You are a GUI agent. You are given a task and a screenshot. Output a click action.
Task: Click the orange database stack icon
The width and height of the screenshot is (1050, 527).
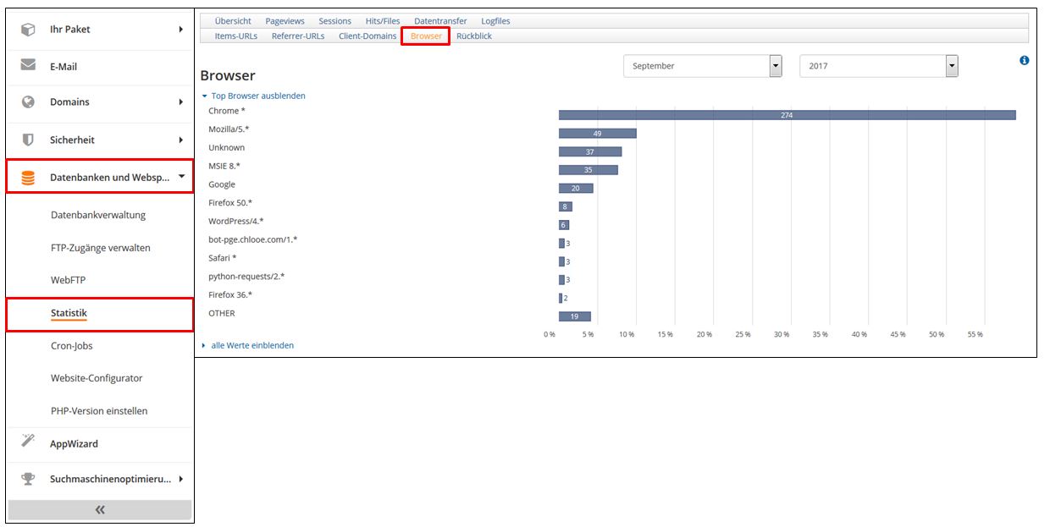coord(28,178)
